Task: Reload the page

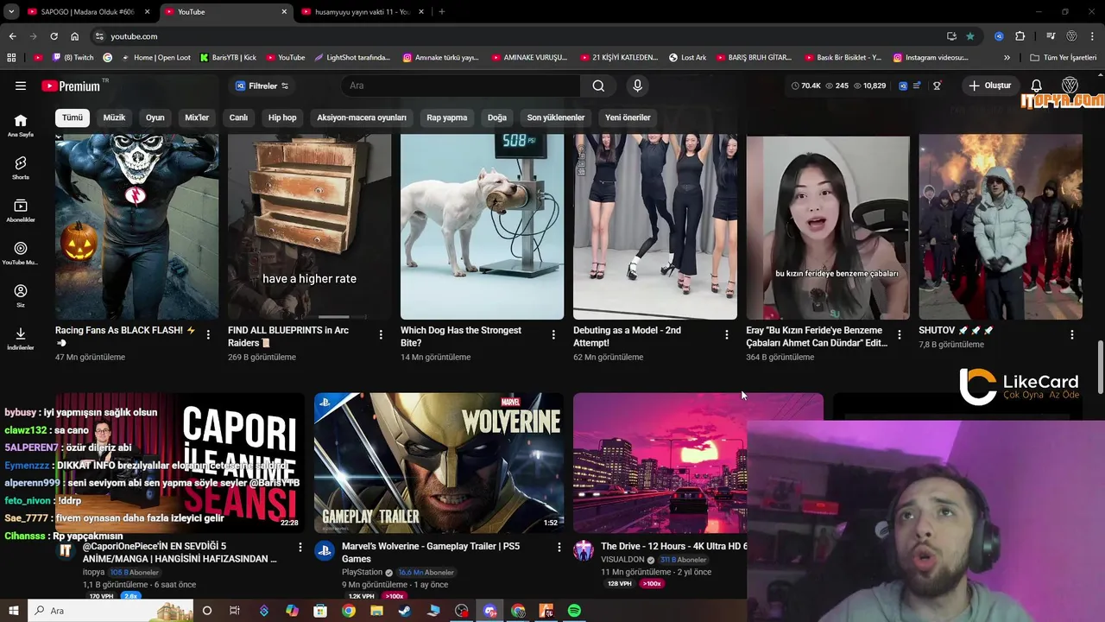Action: coord(54,36)
